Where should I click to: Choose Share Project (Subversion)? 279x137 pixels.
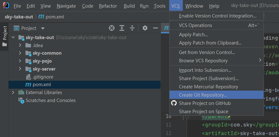(x=216, y=79)
